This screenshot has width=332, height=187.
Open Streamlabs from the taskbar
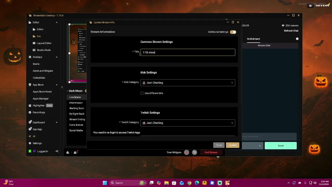(220, 183)
